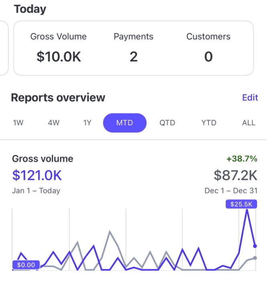Image resolution: width=267 pixels, height=281 pixels.
Task: Tap the +38.7% change indicator
Action: point(242,159)
